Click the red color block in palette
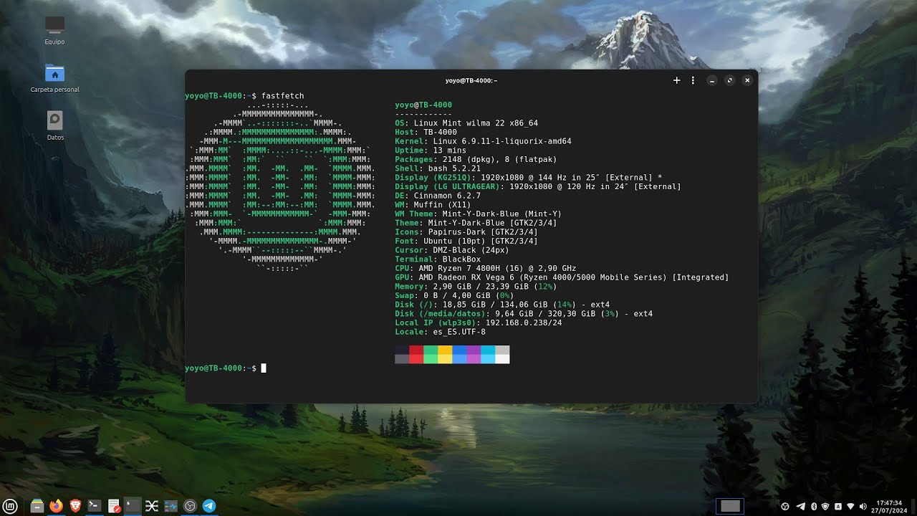Screen dimensions: 917x516 click(416, 354)
